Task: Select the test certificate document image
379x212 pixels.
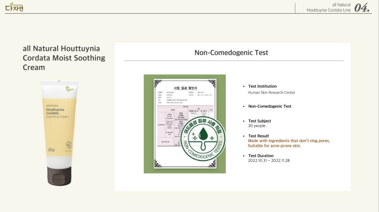Action: point(185,124)
